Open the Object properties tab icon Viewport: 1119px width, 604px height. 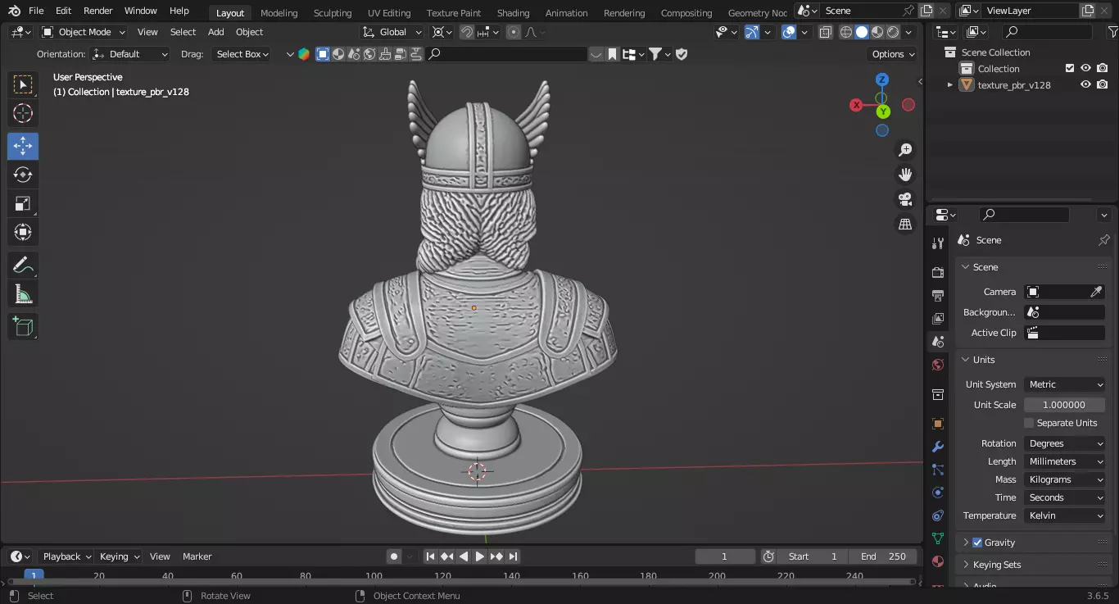tap(938, 424)
